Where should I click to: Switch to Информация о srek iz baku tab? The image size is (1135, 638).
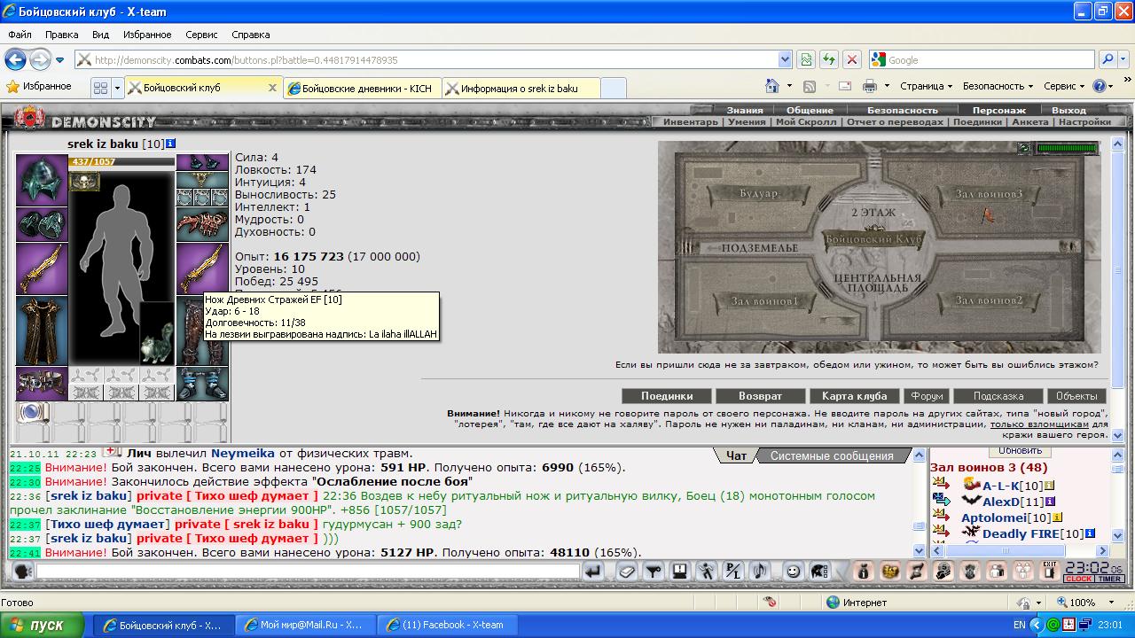point(521,89)
